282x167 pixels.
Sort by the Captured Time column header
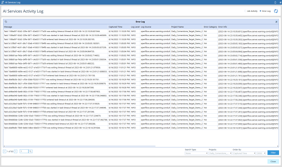[x=119, y=27]
